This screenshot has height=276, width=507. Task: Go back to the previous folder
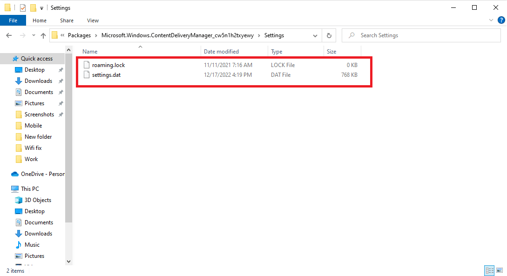coord(9,35)
